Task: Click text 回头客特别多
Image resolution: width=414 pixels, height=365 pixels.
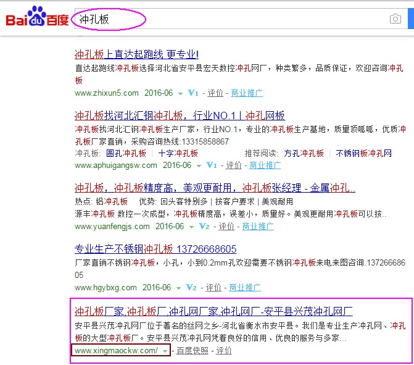Action: tap(184, 202)
